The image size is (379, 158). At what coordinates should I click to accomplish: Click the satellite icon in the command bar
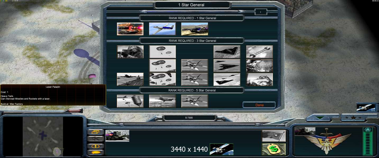[221, 149]
